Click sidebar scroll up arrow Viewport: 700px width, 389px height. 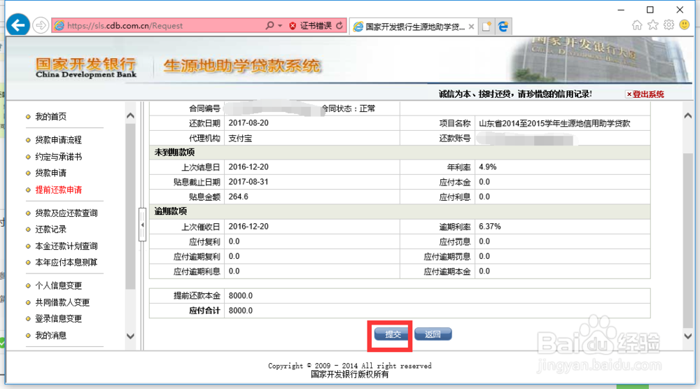point(130,115)
